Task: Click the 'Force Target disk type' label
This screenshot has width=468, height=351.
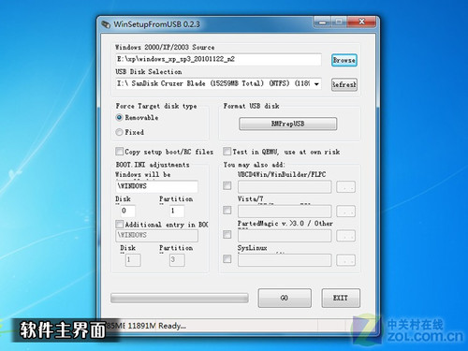Action: click(156, 106)
